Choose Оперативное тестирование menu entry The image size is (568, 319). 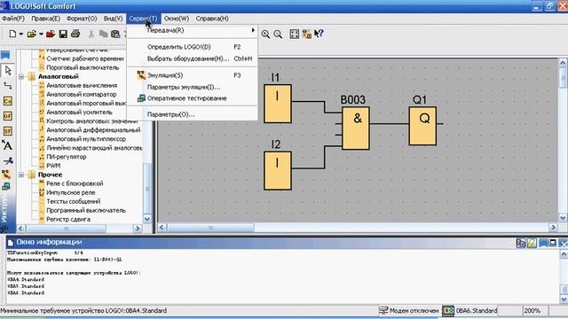[x=192, y=98]
